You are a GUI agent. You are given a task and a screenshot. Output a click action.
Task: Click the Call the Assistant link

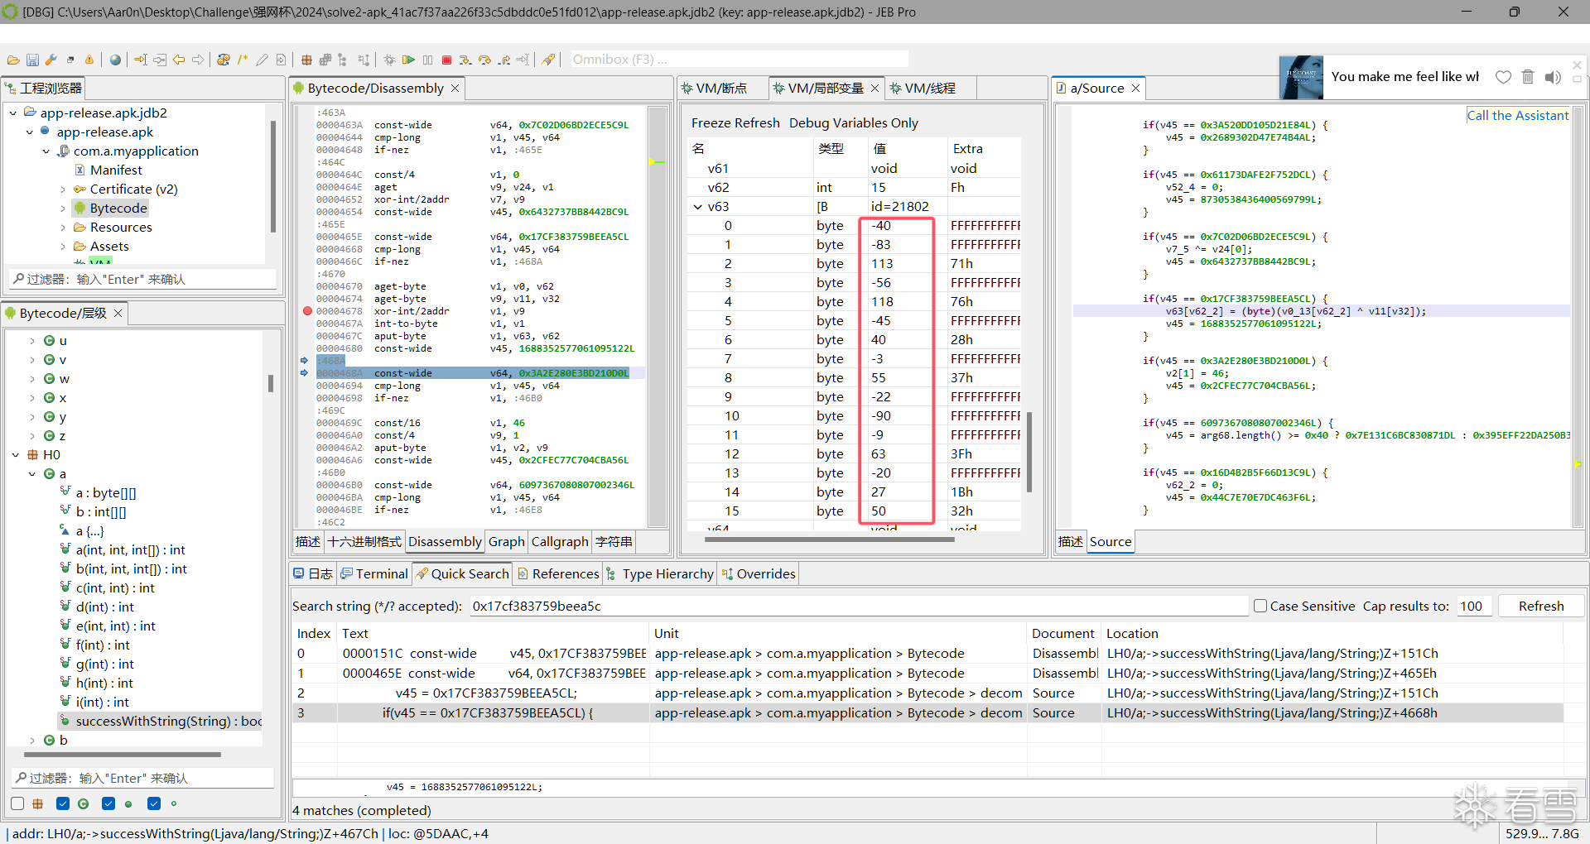1517,115
